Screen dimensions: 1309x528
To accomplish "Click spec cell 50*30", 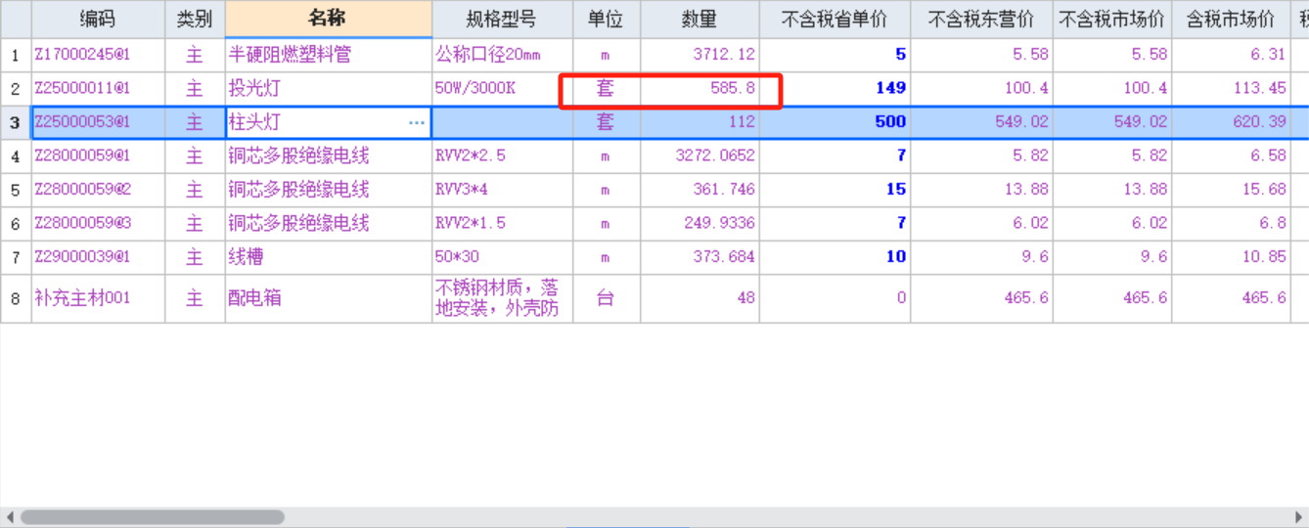I will [502, 257].
